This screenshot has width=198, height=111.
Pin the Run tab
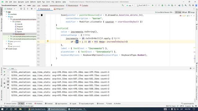point(4,87)
